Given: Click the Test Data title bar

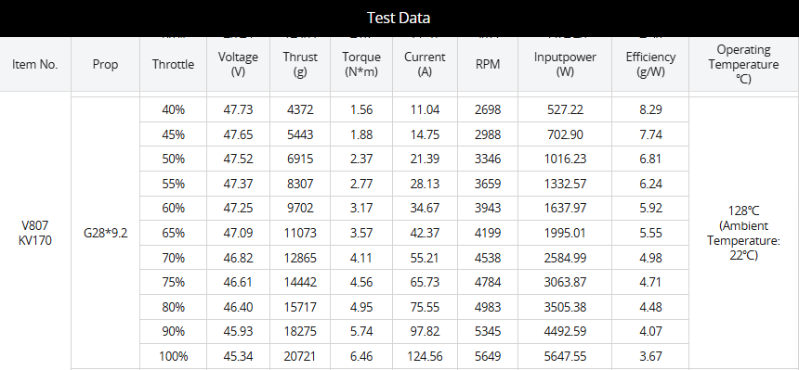Looking at the screenshot, I should coord(399,19).
